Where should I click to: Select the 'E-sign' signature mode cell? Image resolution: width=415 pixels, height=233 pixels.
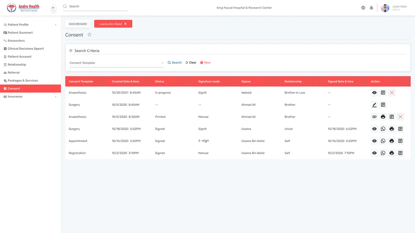[204, 141]
